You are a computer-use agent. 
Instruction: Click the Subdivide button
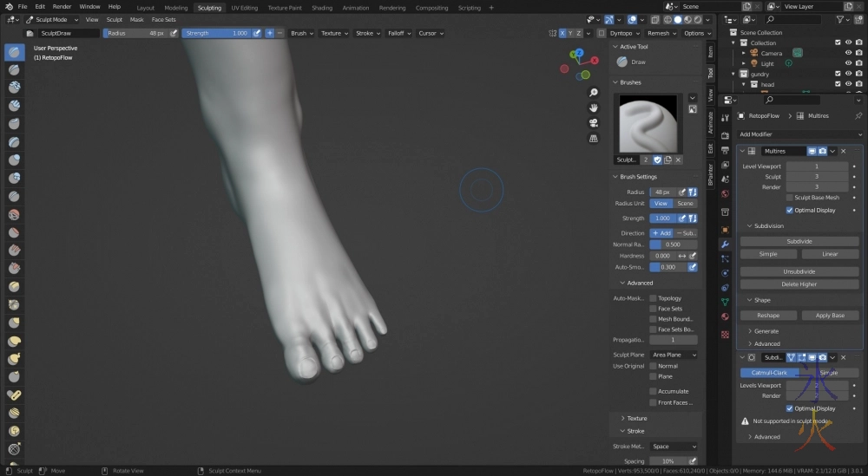799,241
